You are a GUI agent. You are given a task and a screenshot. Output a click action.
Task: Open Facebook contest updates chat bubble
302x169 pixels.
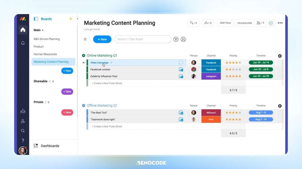(x=181, y=69)
